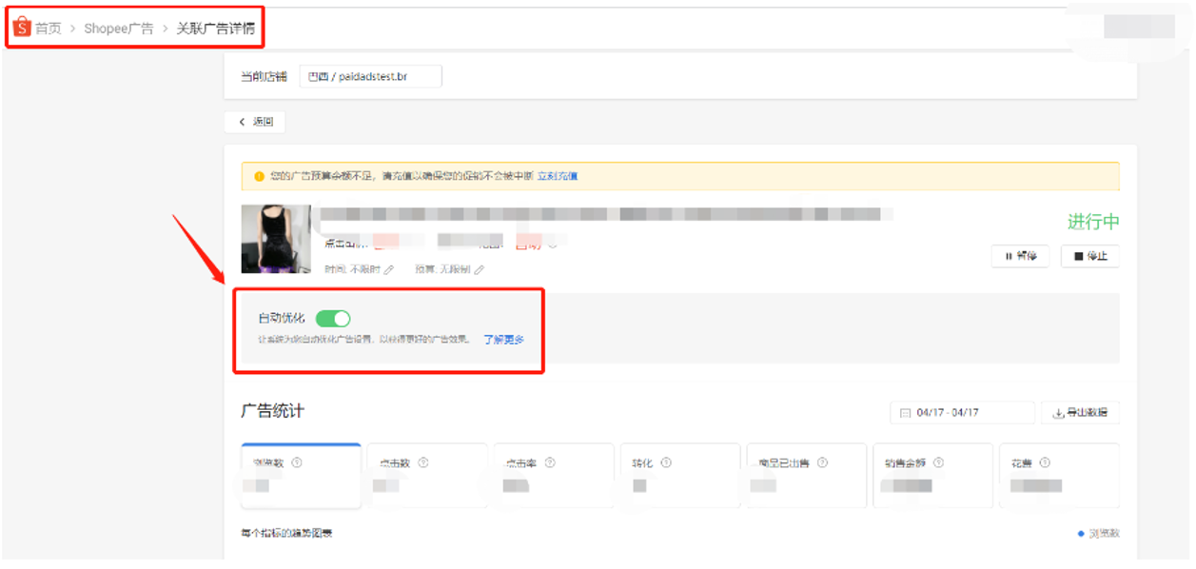The image size is (1196, 569).
Task: Click the 立刻充值 top-up link
Action: 558,176
